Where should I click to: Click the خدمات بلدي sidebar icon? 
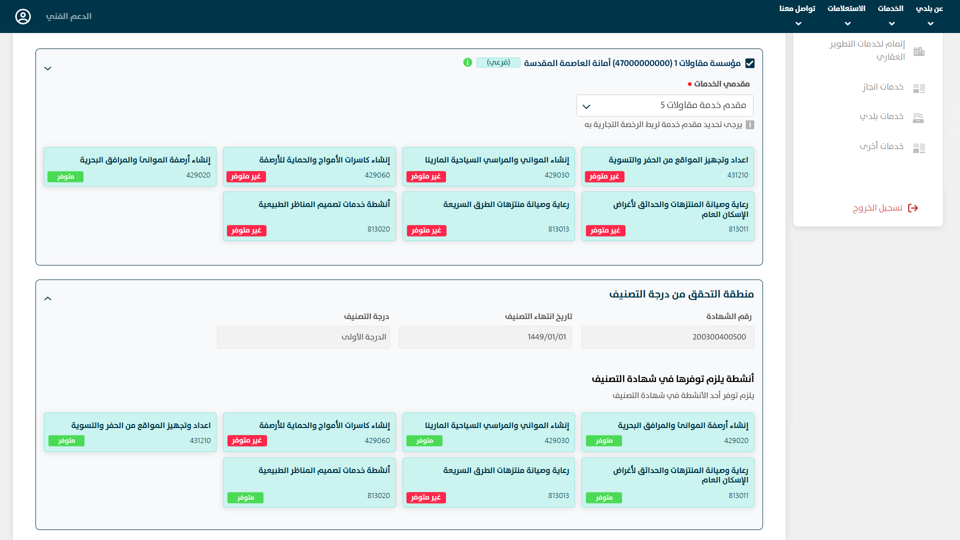[918, 117]
